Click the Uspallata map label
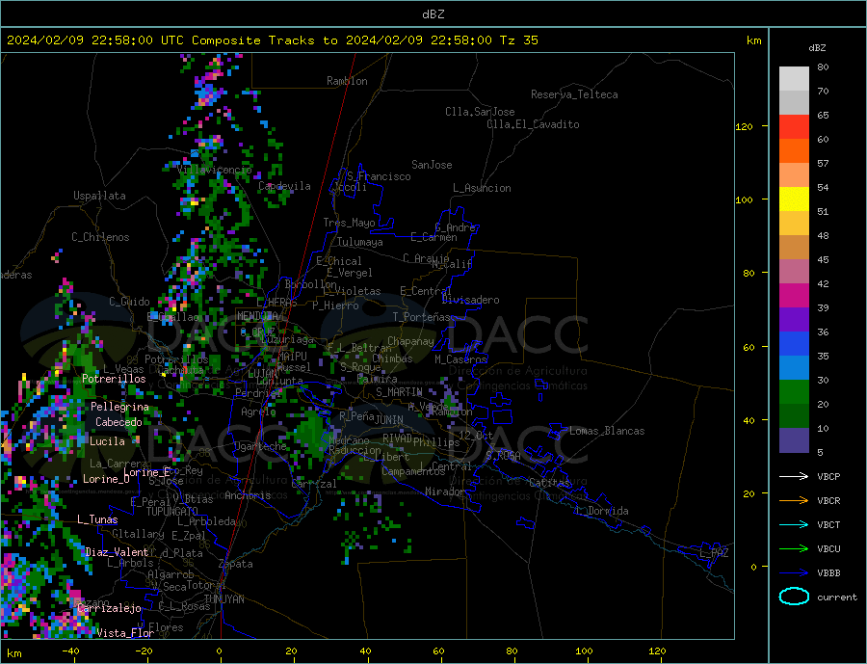867x664 pixels. click(x=99, y=196)
